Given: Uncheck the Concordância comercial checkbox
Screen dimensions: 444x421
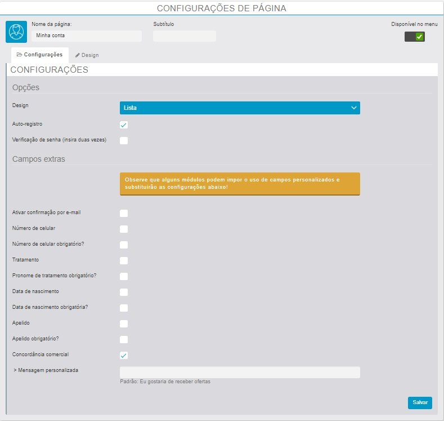Looking at the screenshot, I should click(124, 355).
